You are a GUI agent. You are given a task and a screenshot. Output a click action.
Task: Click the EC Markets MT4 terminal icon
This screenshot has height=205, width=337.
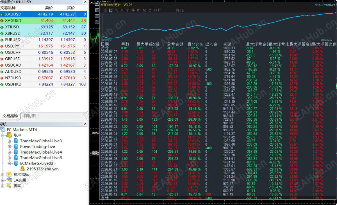[3, 130]
